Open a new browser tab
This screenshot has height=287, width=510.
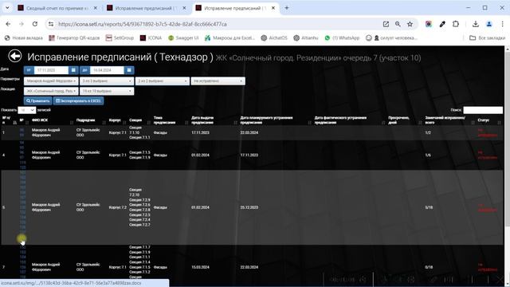pyautogui.click(x=287, y=8)
